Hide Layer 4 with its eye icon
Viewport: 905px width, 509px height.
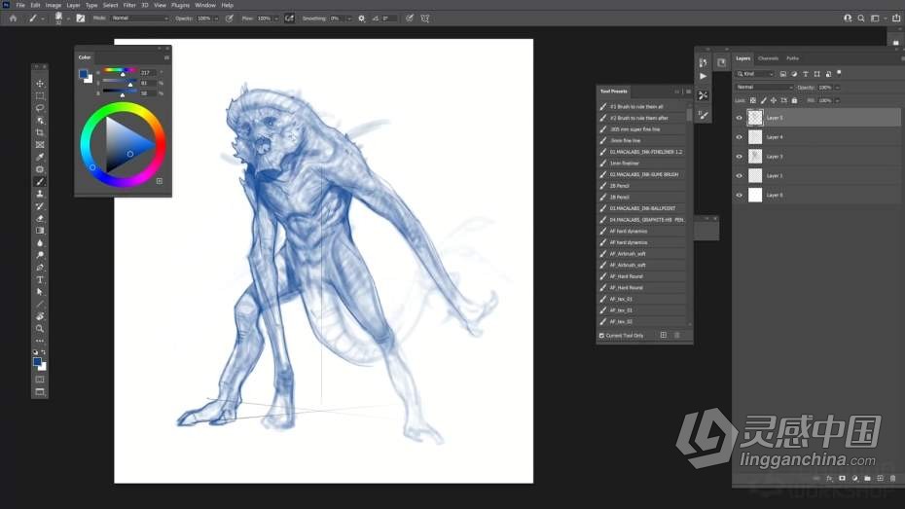[740, 137]
